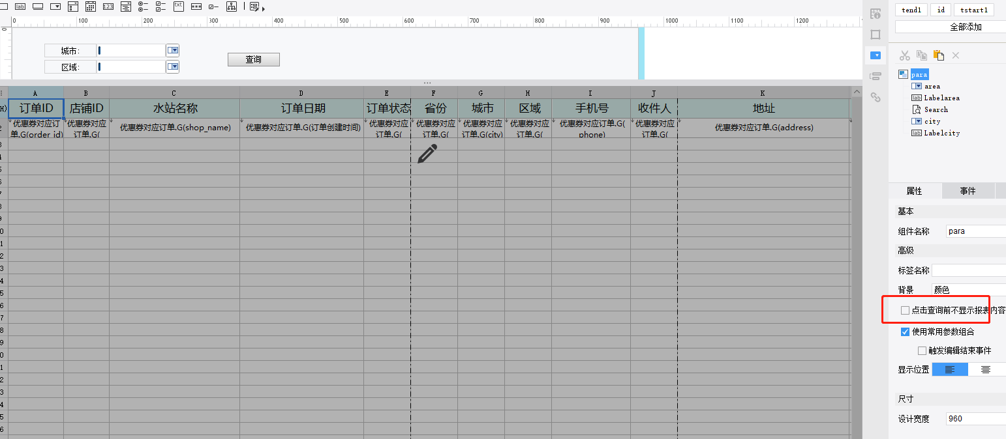Select the label widget tool

[x=20, y=7]
